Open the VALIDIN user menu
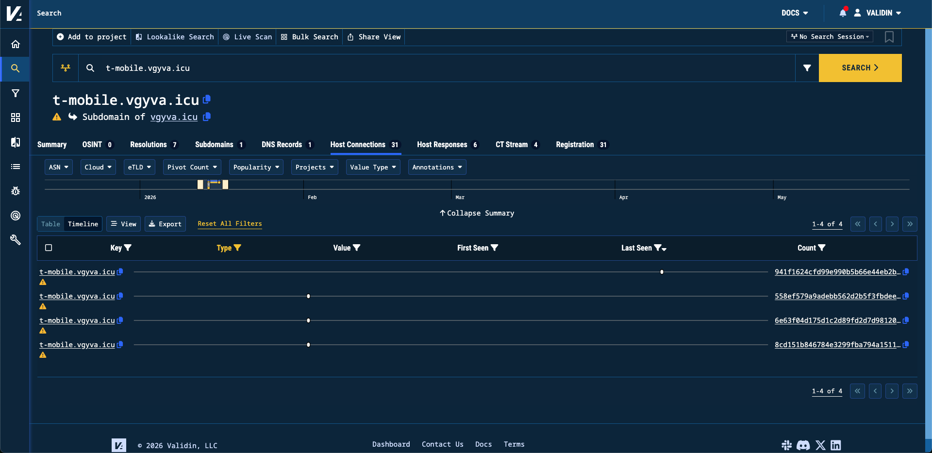This screenshot has height=453, width=932. pyautogui.click(x=878, y=13)
